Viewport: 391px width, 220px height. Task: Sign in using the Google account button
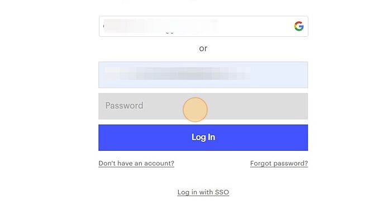pyautogui.click(x=203, y=26)
